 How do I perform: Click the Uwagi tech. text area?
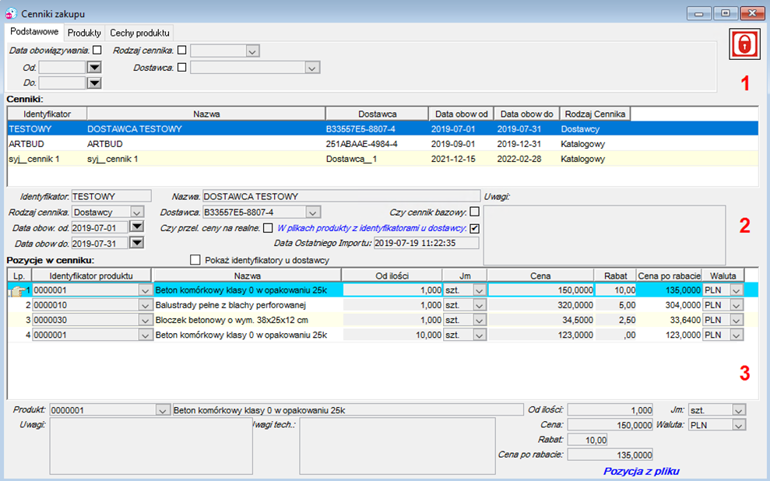pos(397,446)
